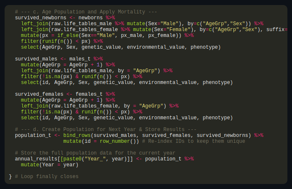This screenshot has height=189, width=292.
Task: Click the 'paste0("Year_", year)' expression
Action: [x=95, y=159]
